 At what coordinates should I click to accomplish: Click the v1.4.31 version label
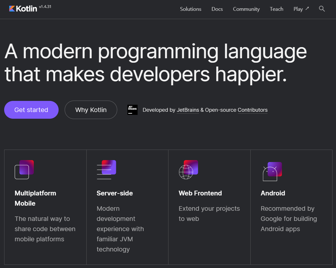(x=45, y=7)
